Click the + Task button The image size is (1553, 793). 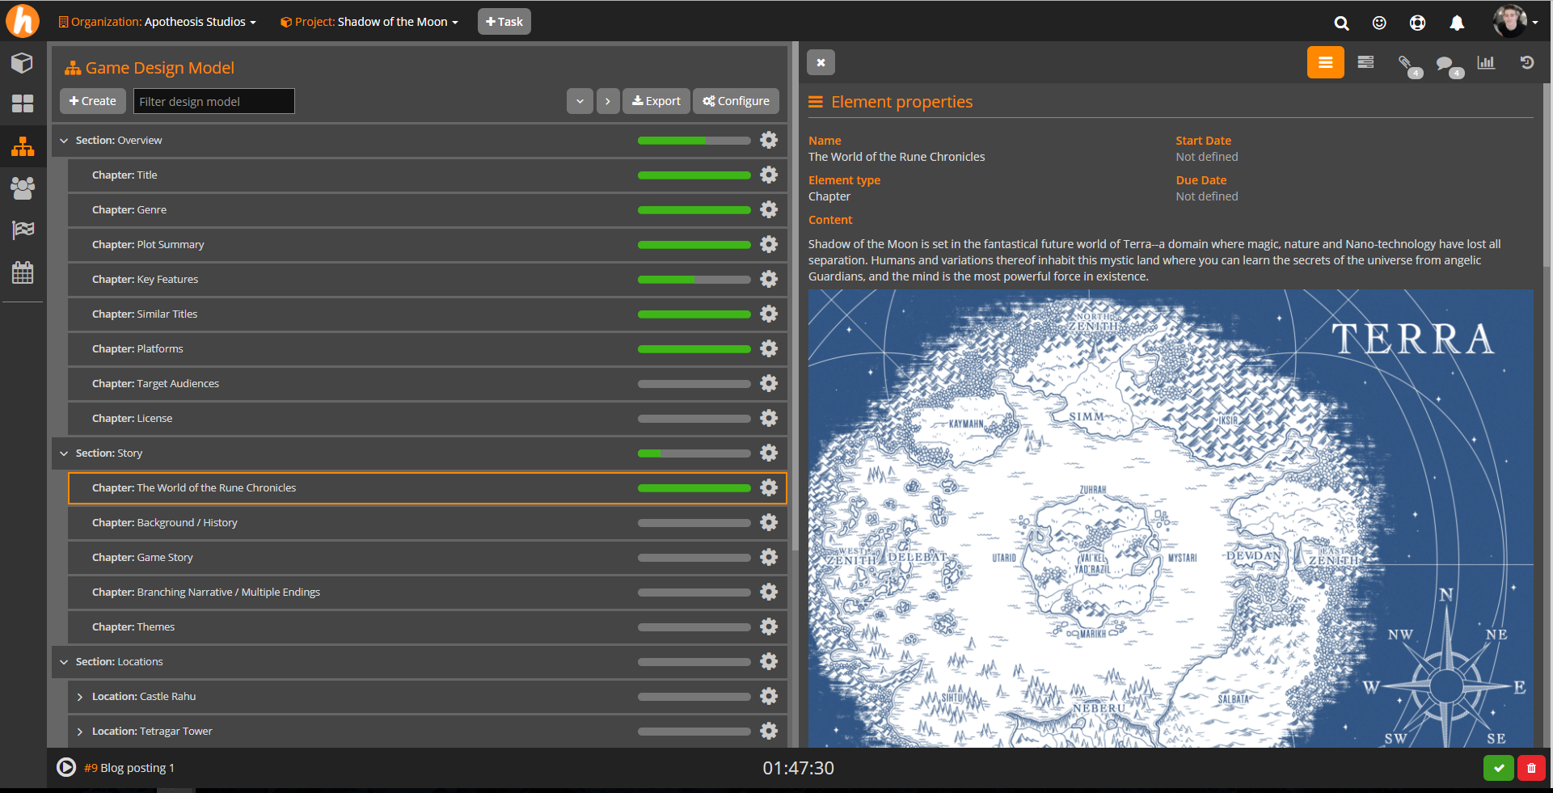pos(504,22)
